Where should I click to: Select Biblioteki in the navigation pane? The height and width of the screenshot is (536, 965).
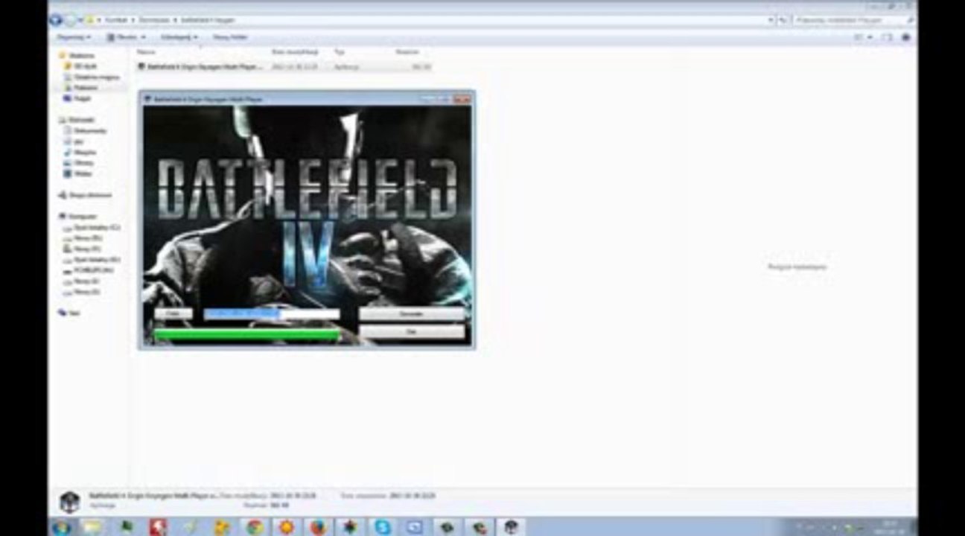coord(77,119)
